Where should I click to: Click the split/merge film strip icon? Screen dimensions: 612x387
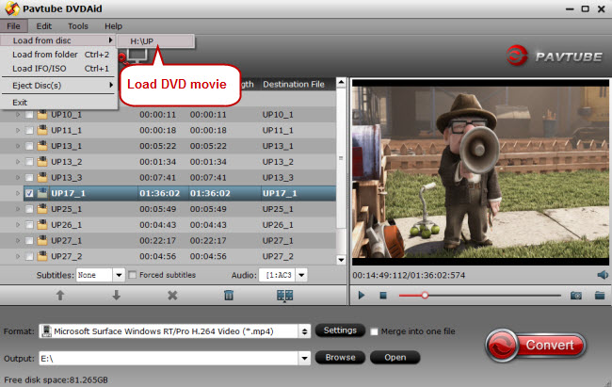pyautogui.click(x=285, y=296)
